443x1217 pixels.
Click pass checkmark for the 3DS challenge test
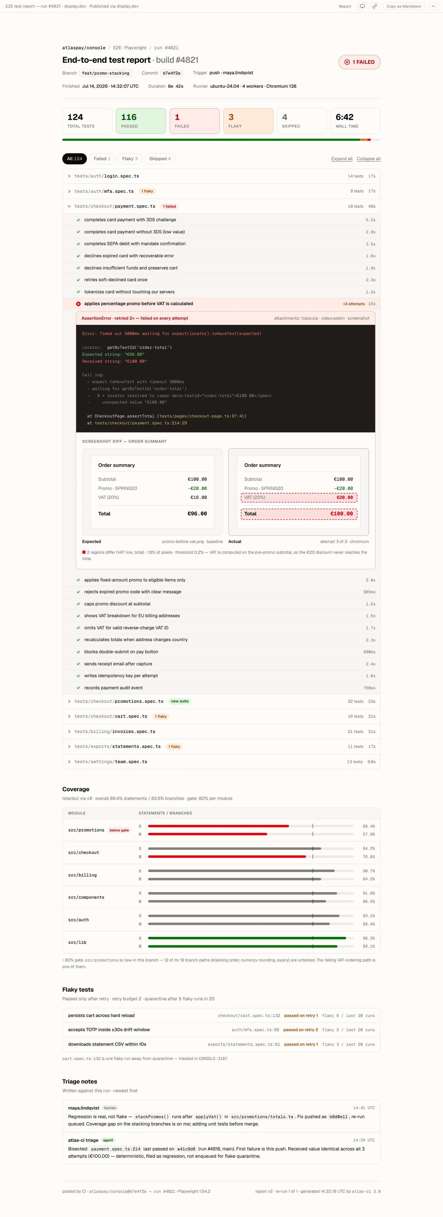pos(78,220)
